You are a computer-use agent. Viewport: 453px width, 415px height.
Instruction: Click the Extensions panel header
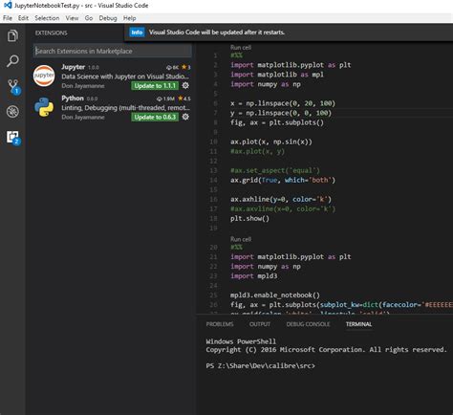tap(51, 33)
